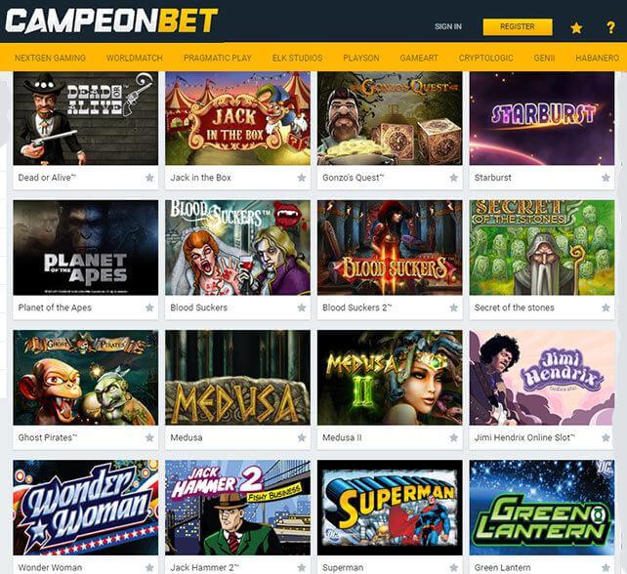This screenshot has height=574, width=627.
Task: Switch to Pragmatic Play provider tab
Action: tap(218, 58)
